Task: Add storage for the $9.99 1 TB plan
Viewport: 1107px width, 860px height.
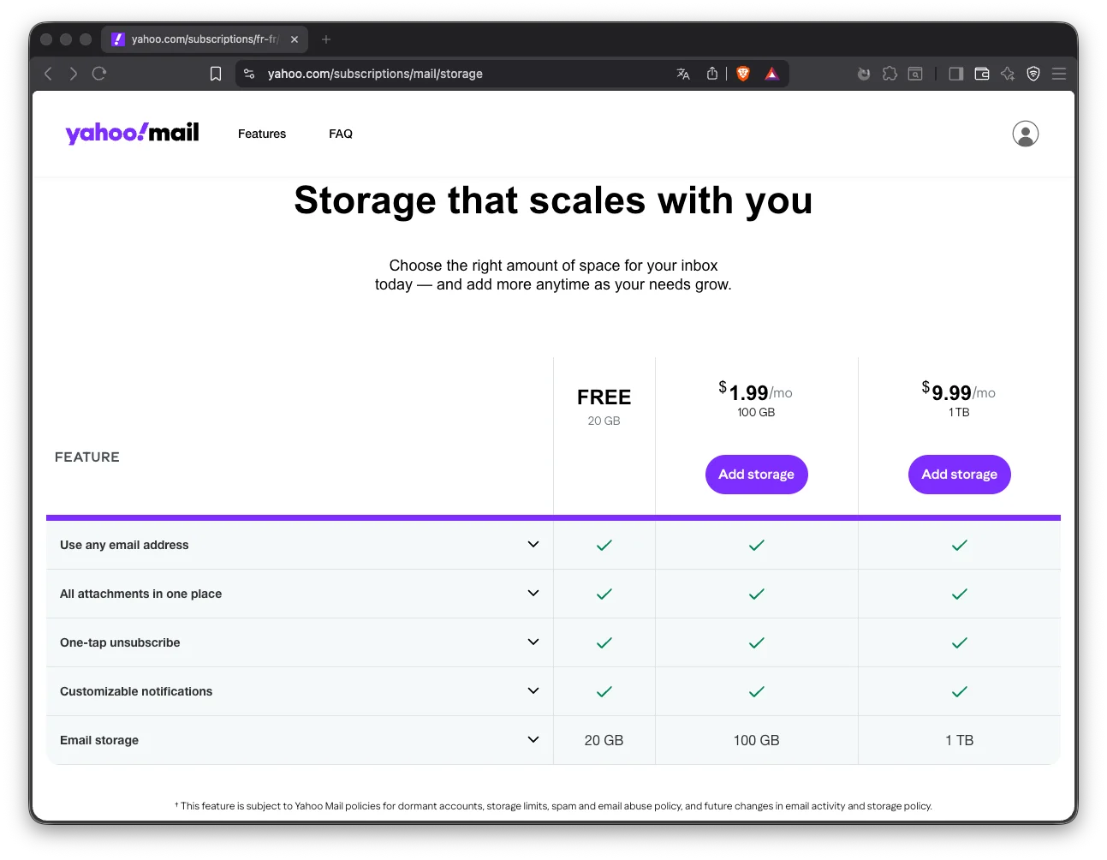Action: tap(959, 475)
